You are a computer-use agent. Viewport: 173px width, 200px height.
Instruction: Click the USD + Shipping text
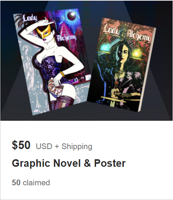(64, 146)
